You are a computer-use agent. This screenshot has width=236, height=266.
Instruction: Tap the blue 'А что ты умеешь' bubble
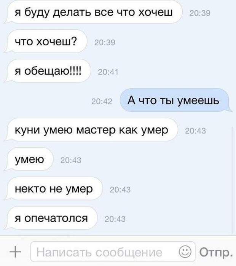point(175,100)
